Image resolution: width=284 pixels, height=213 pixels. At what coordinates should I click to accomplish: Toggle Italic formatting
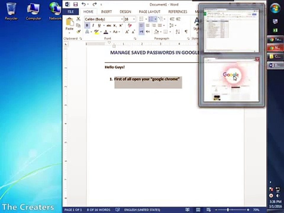point(93,25)
